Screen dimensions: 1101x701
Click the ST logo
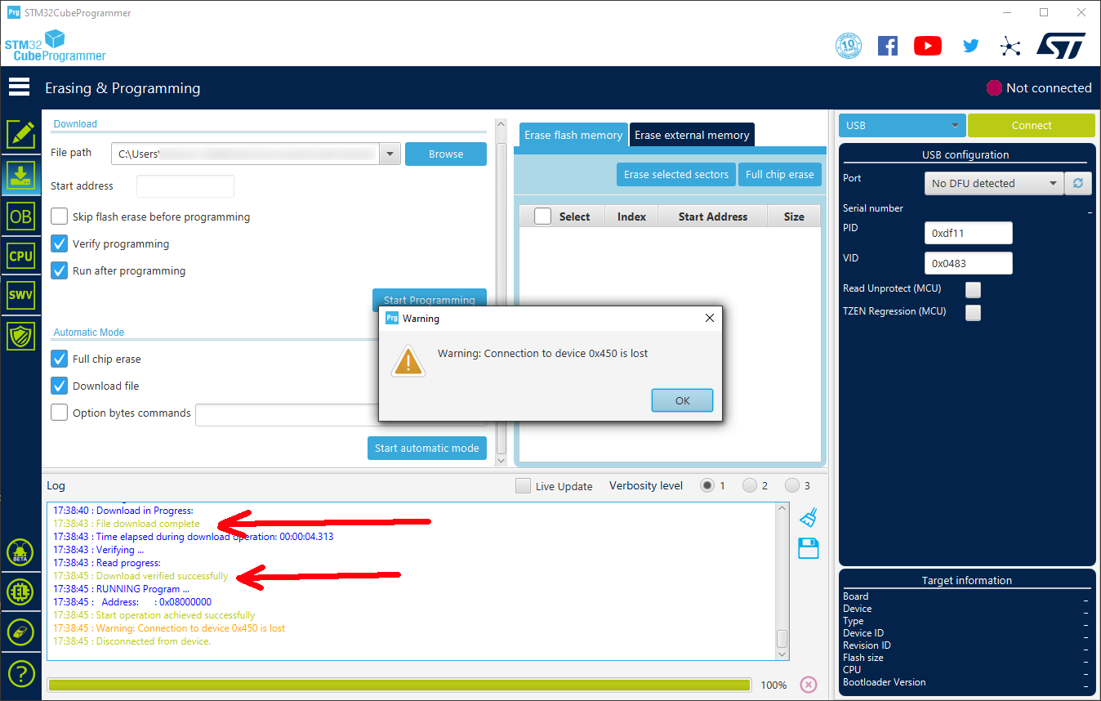coord(1061,45)
